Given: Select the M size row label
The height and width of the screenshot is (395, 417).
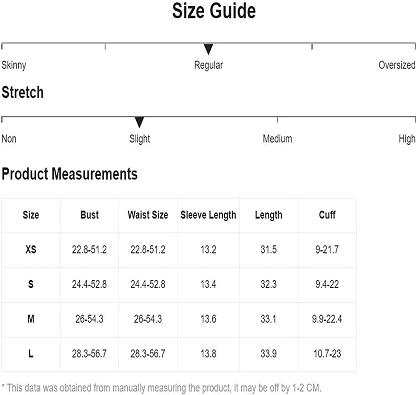Looking at the screenshot, I should pyautogui.click(x=31, y=320).
